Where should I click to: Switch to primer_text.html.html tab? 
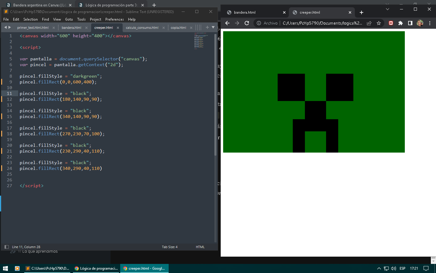coord(33,28)
